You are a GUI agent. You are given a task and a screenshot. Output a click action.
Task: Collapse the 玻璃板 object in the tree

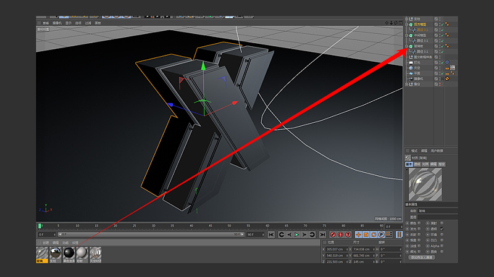[x=406, y=46]
